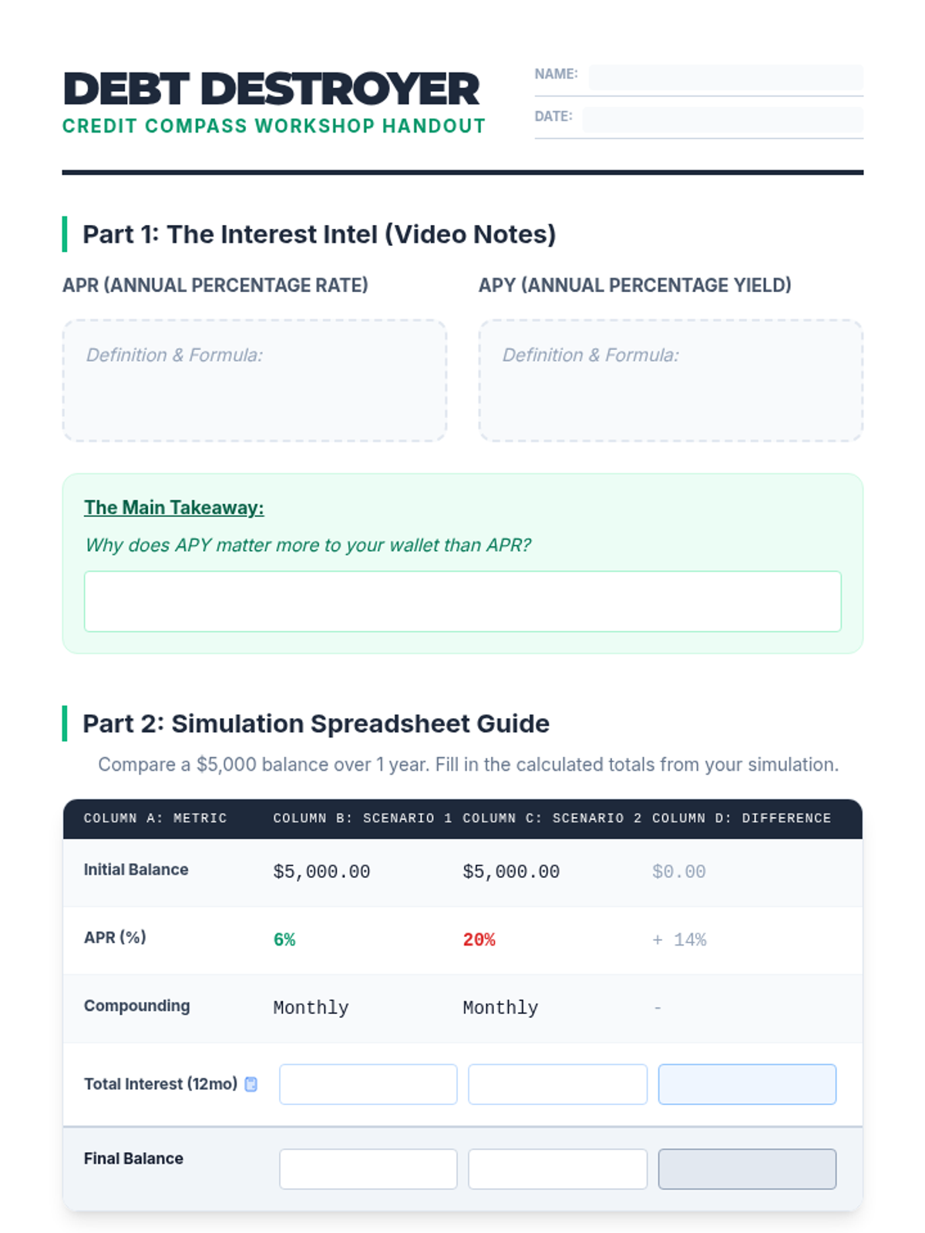Click the APY Definition & Formula box

(671, 381)
